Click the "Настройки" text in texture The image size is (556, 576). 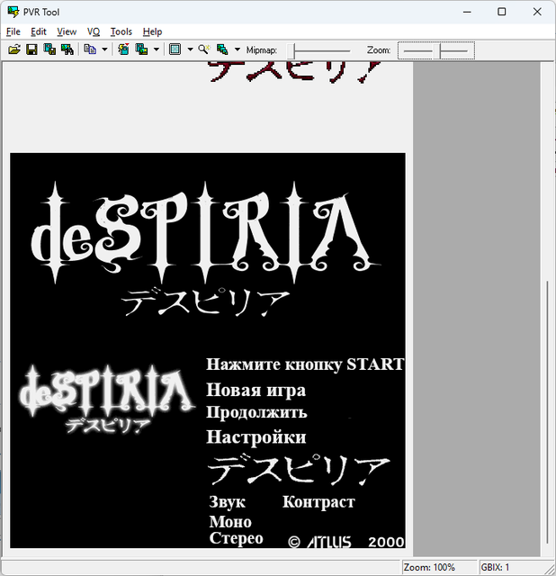(256, 437)
